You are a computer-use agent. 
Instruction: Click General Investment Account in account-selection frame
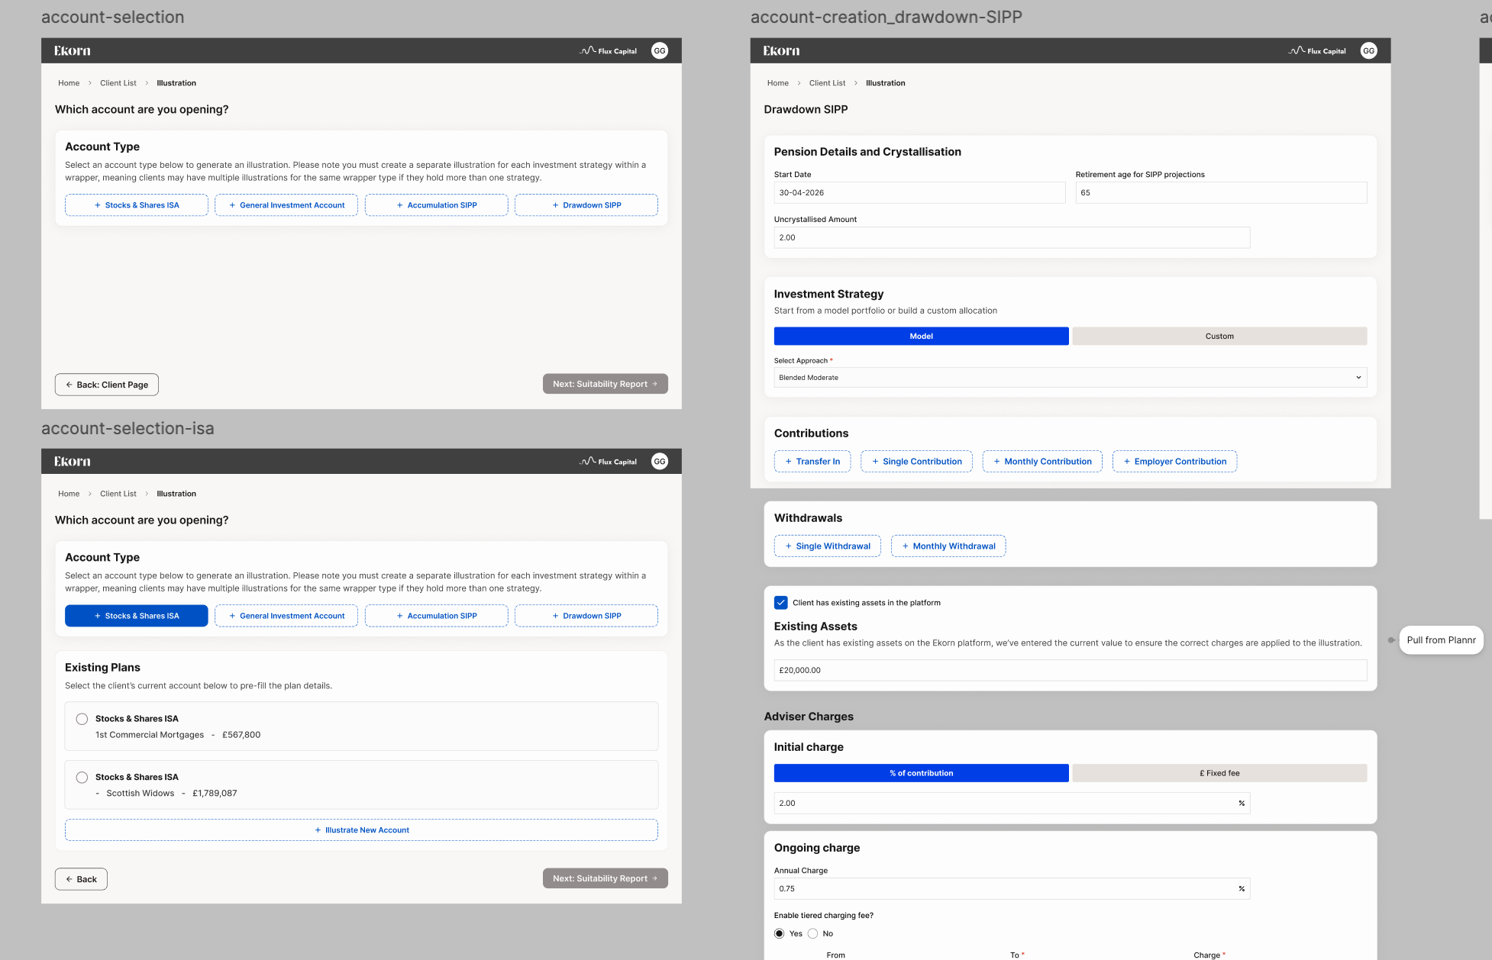286,205
